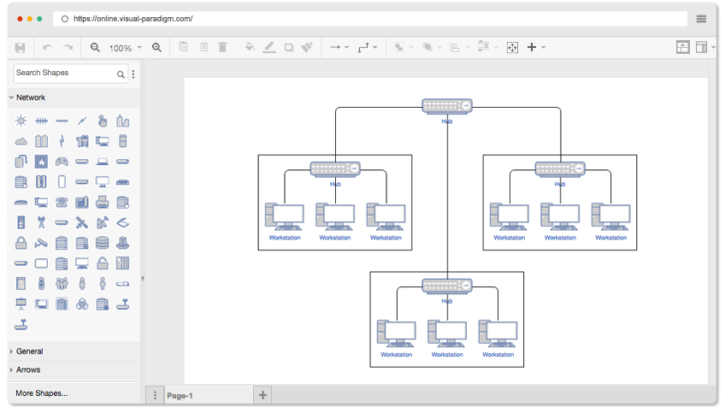Toggle the collapse toolbar panel button

682,47
